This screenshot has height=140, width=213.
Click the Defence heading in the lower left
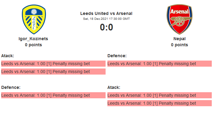11,87
